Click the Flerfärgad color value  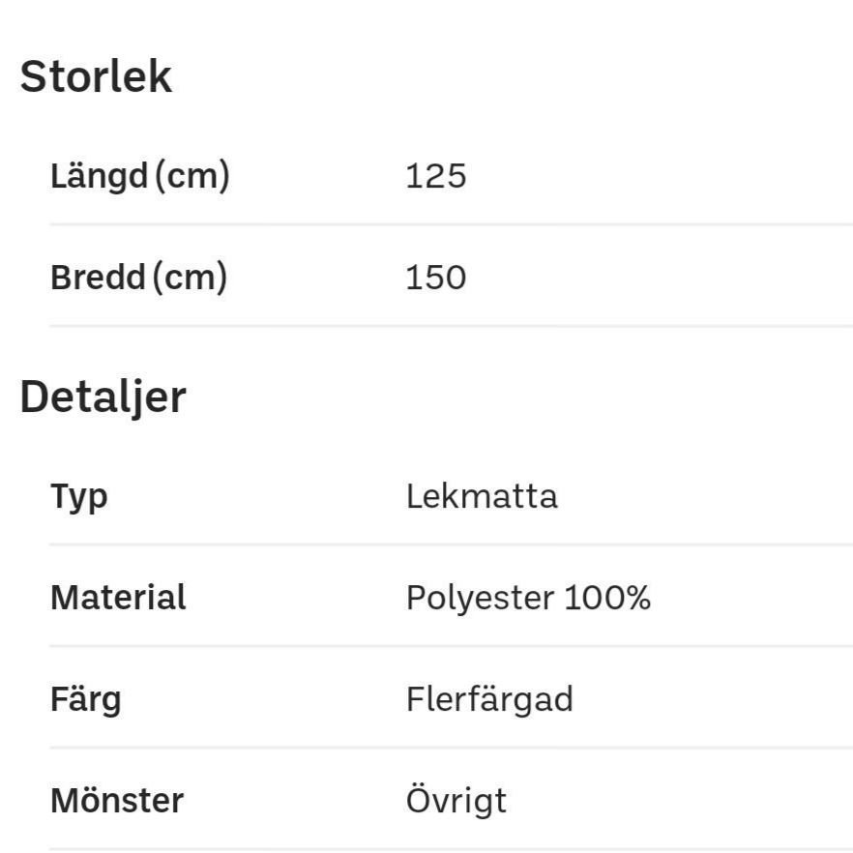pos(489,699)
